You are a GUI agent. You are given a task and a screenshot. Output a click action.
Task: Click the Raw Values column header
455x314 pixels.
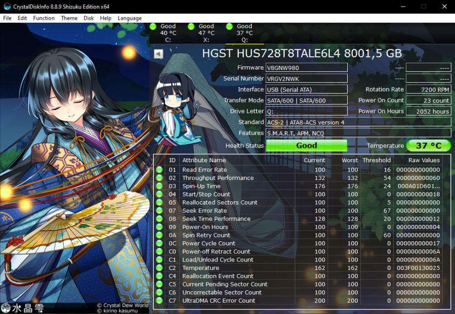424,160
